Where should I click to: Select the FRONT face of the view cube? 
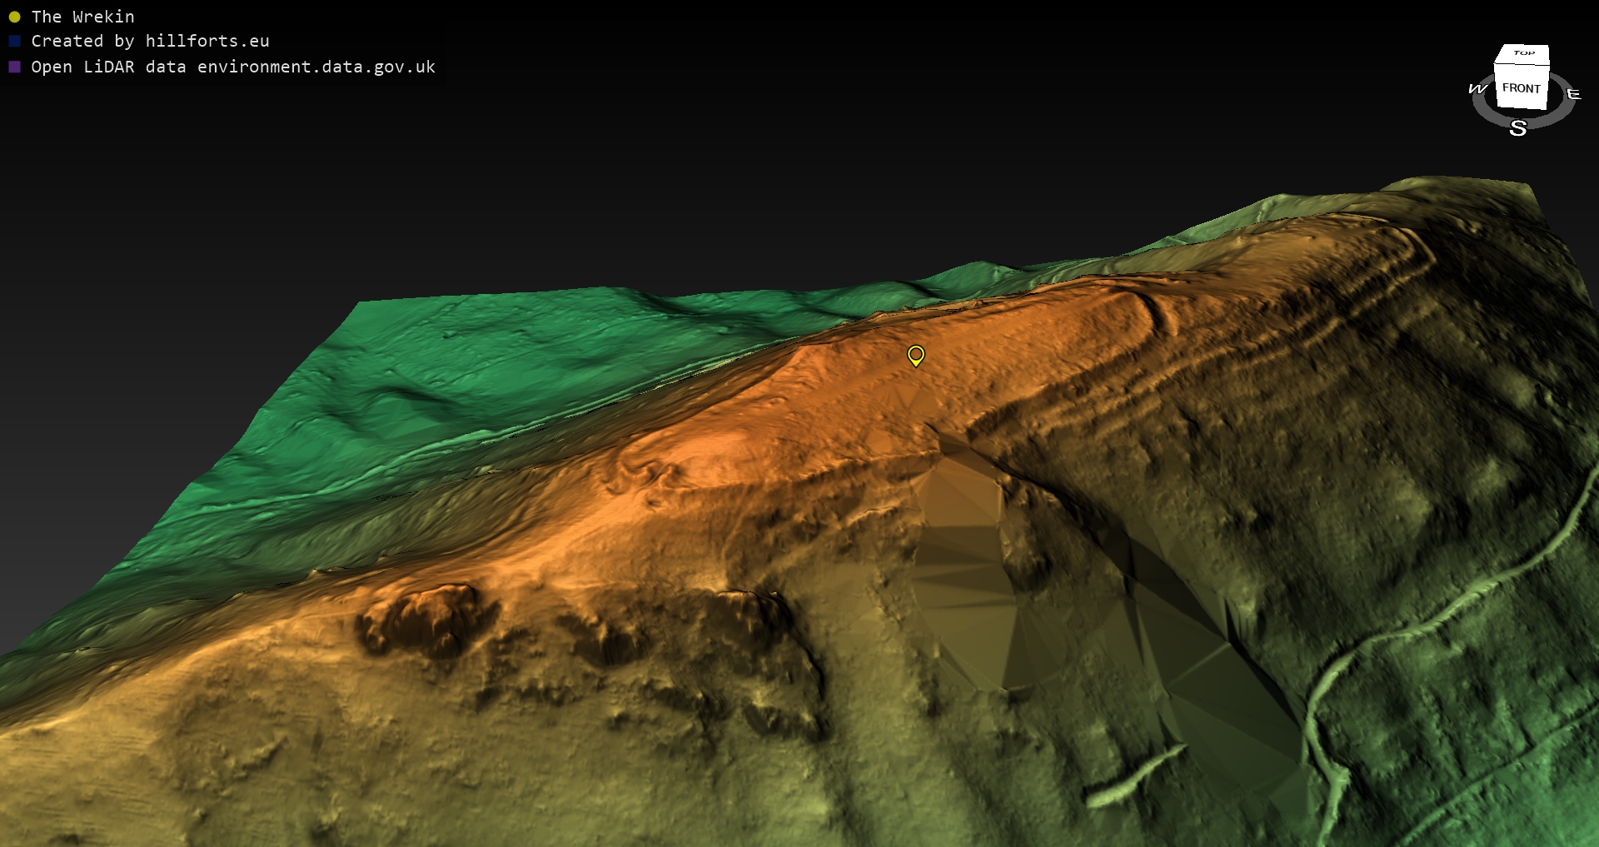1521,88
